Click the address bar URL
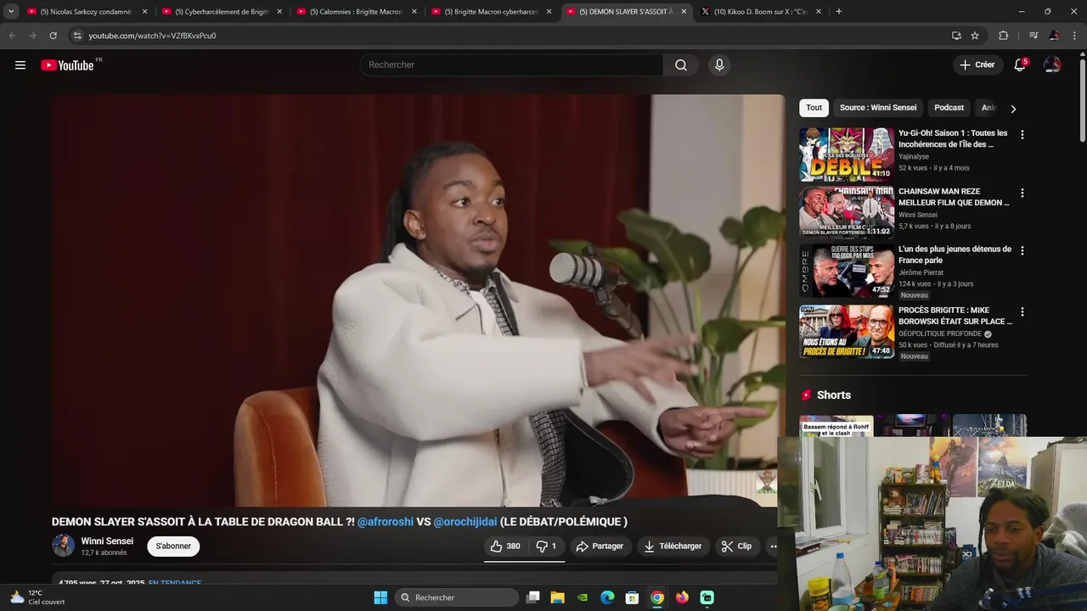Viewport: 1087px width, 611px height. pos(152,36)
